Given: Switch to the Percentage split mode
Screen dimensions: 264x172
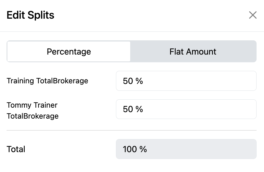Looking at the screenshot, I should tap(69, 52).
